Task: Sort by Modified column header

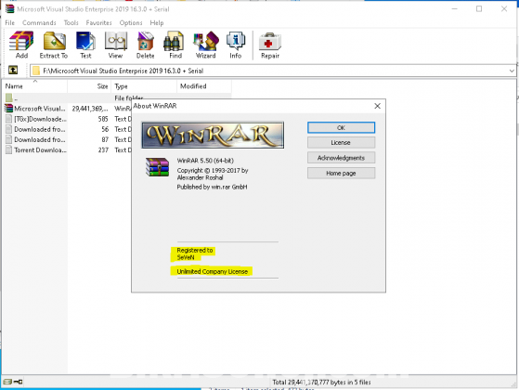Action: point(204,86)
